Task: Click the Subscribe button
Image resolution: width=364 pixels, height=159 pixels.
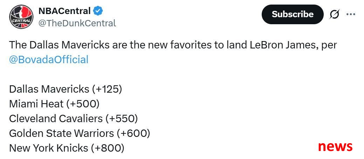Action: coord(293,14)
